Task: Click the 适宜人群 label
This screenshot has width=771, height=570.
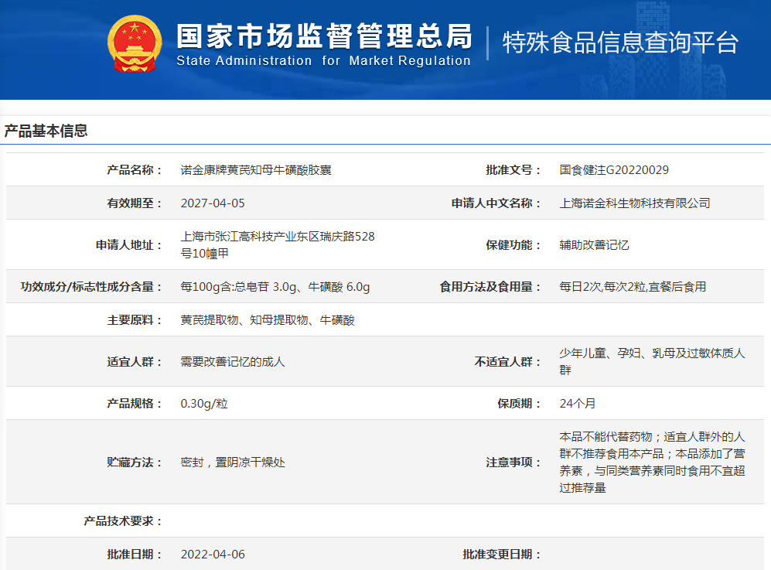Action: tap(135, 362)
